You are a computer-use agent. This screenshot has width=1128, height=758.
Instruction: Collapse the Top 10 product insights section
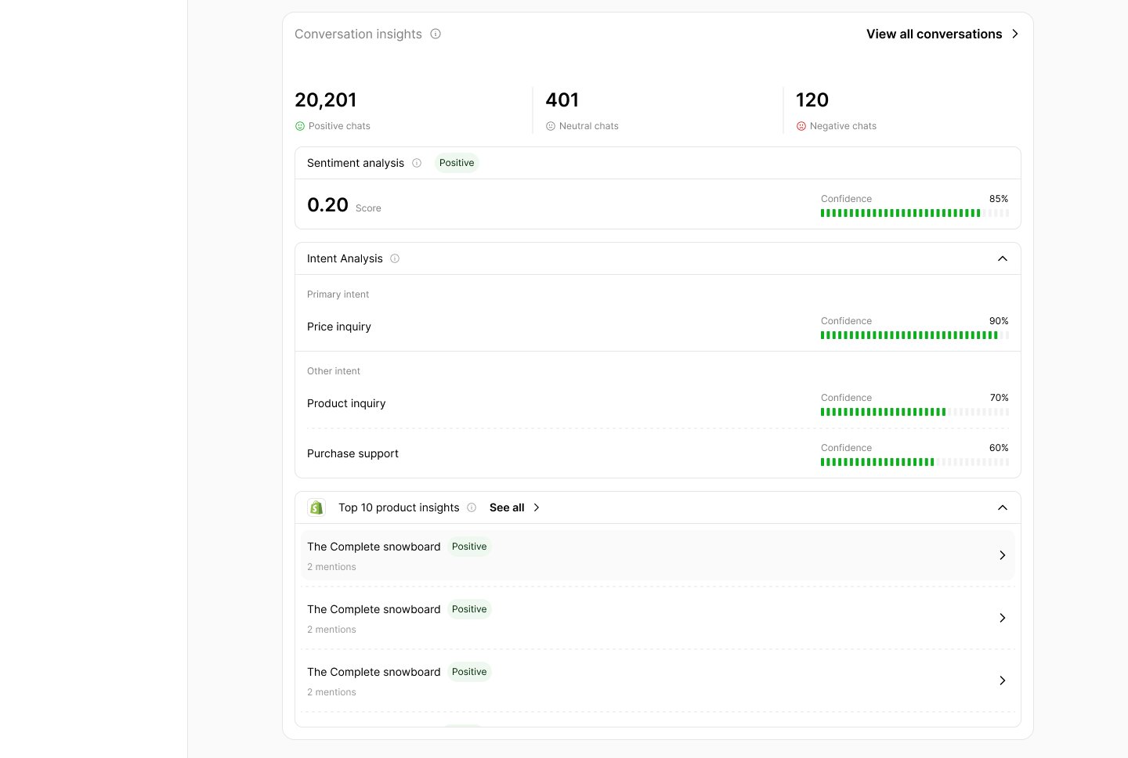[x=1003, y=507]
